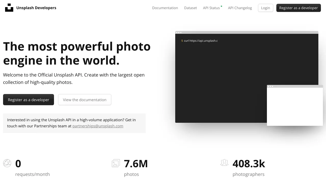
Task: Check the API Status page
Action: pyautogui.click(x=211, y=8)
